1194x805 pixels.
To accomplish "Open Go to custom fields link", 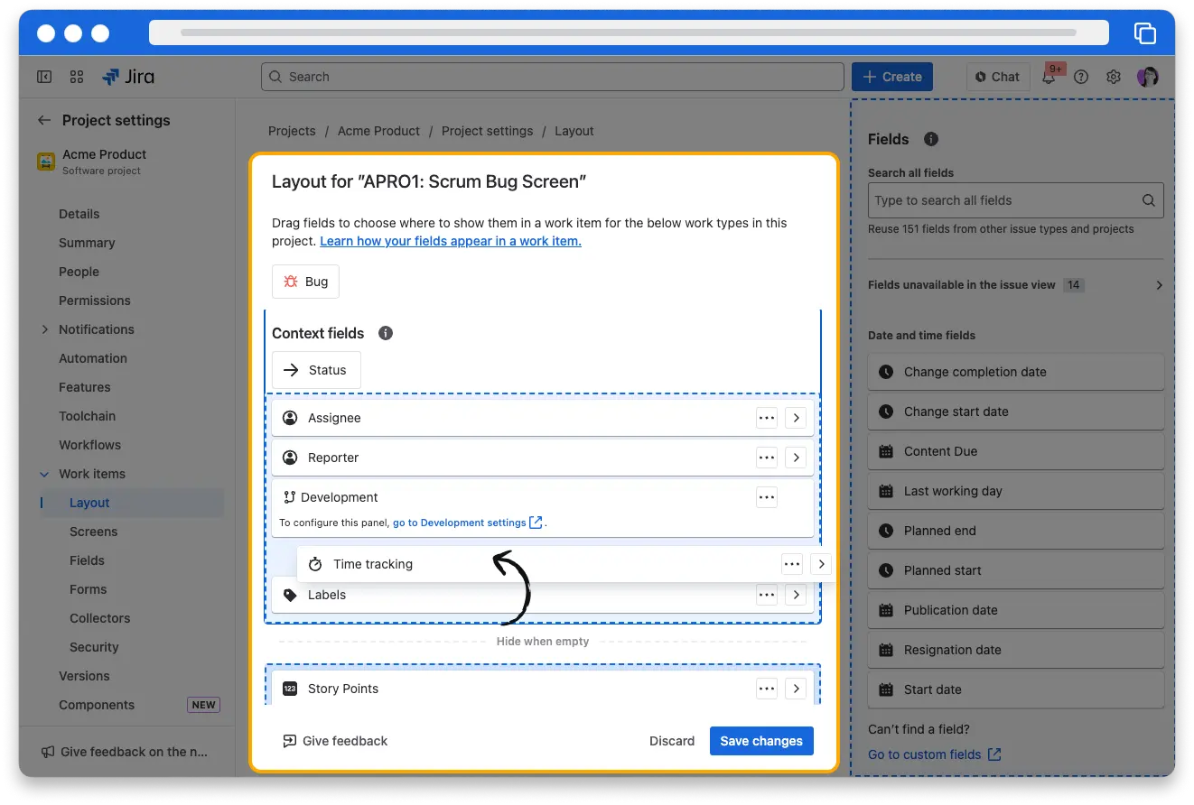I will pyautogui.click(x=934, y=754).
